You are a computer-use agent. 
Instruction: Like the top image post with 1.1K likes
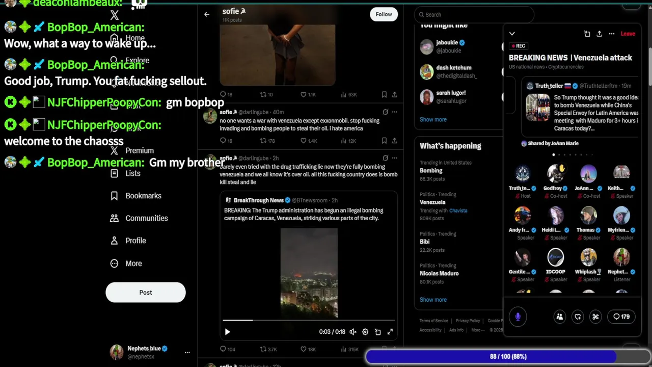[304, 94]
